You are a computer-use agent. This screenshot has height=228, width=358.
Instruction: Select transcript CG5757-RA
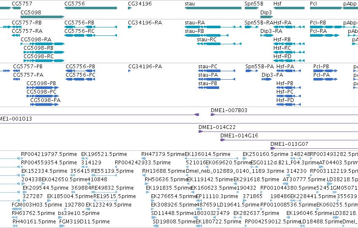[x=16, y=35]
